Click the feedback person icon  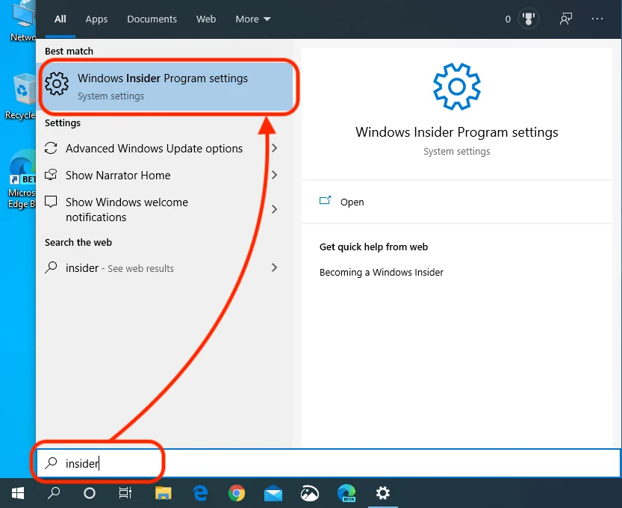click(x=566, y=19)
